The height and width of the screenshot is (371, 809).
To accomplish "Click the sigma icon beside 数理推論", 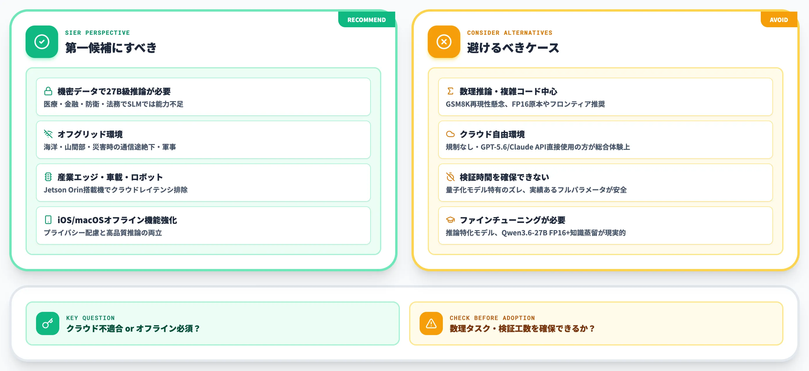I will click(450, 91).
